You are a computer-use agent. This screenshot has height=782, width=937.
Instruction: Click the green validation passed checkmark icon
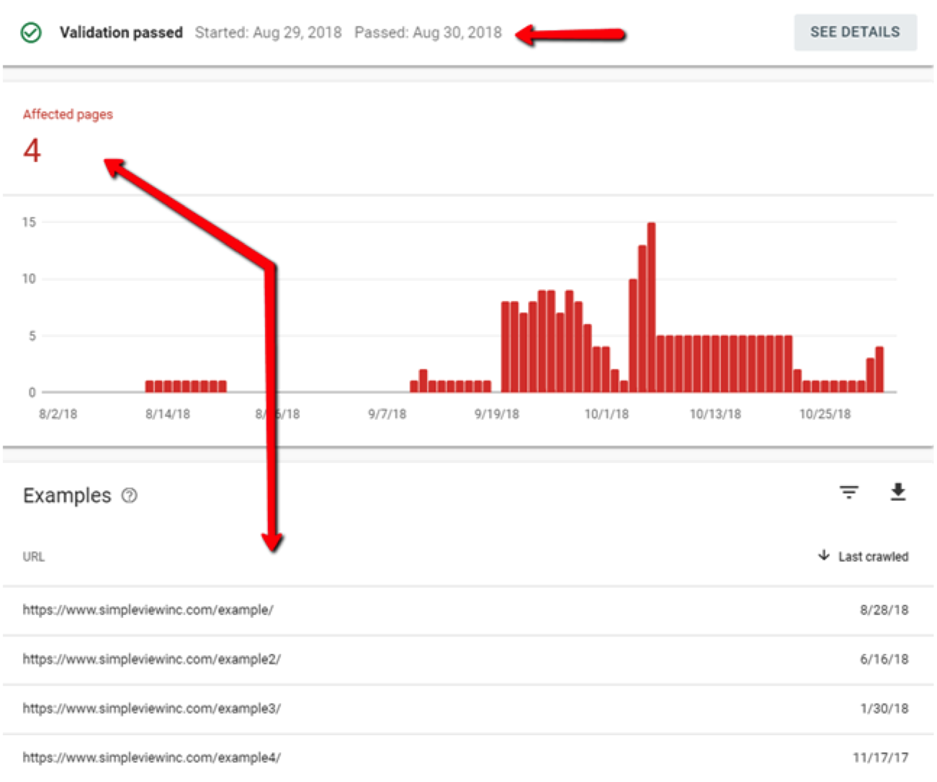[31, 32]
